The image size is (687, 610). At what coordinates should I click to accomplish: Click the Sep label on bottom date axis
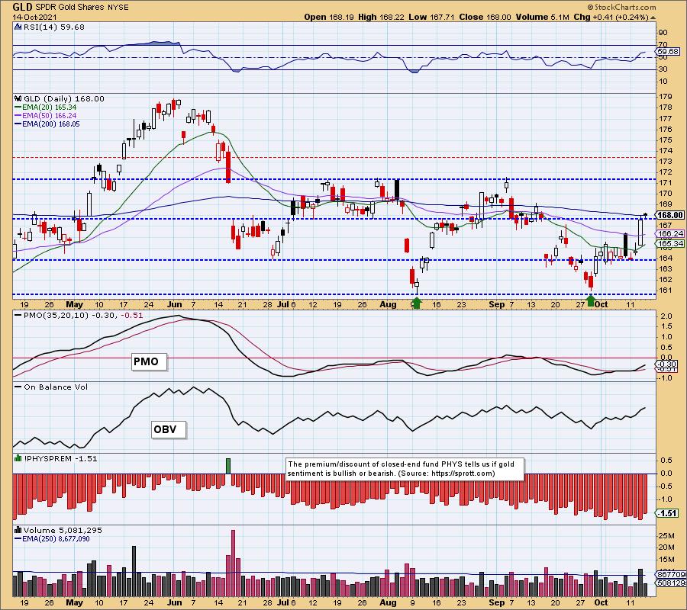497,602
